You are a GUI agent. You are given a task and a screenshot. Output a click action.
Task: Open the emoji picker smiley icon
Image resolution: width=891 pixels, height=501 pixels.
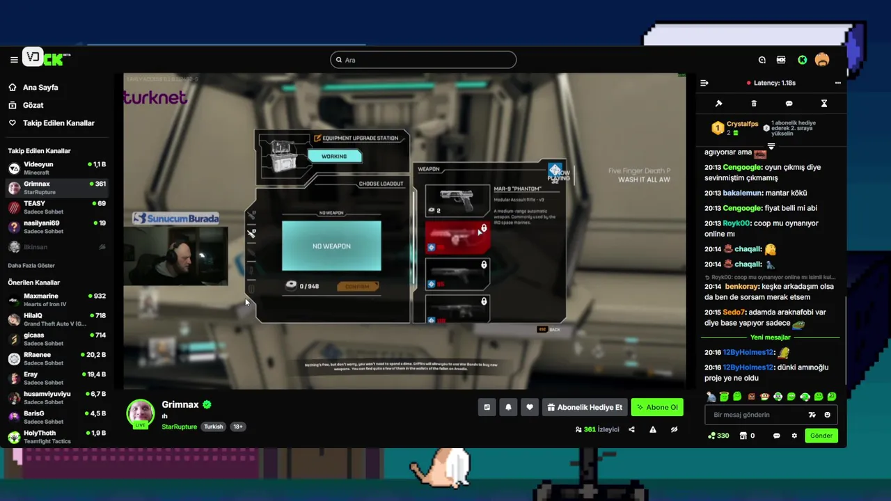pos(827,415)
